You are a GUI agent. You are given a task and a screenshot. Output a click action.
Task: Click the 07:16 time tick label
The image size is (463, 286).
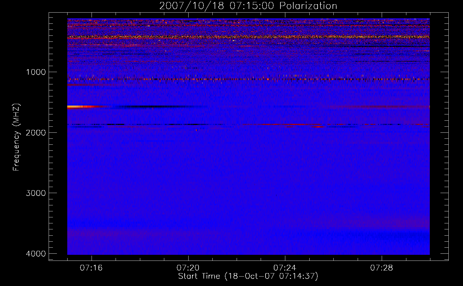point(91,268)
